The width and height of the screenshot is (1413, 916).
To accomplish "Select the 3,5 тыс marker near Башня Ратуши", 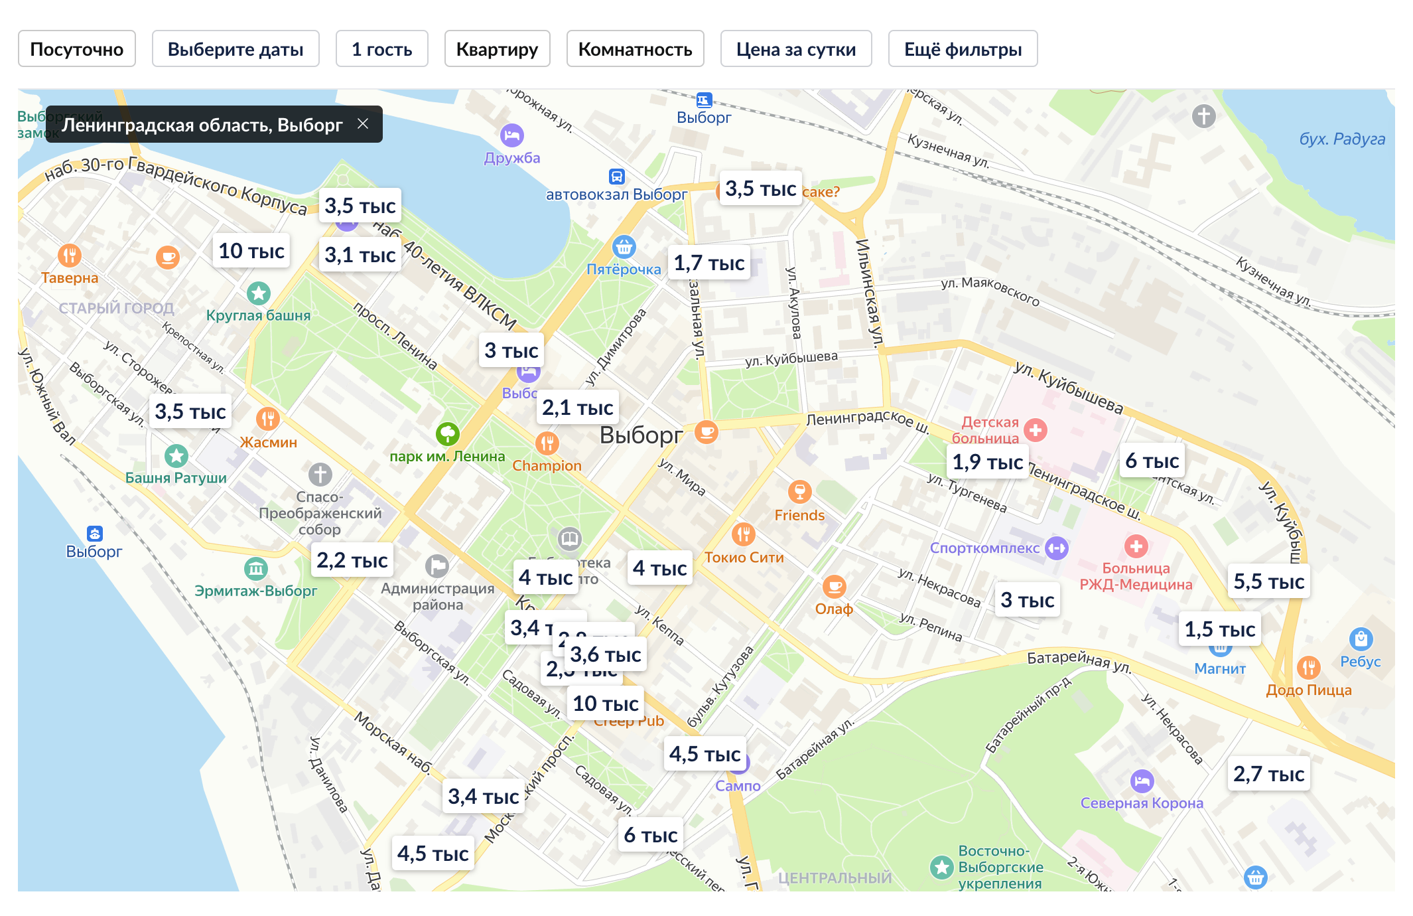I will point(190,411).
